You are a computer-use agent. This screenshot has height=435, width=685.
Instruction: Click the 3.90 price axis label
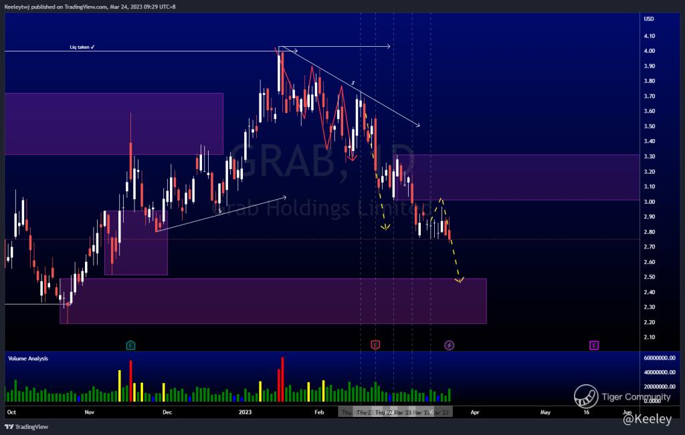[x=649, y=66]
